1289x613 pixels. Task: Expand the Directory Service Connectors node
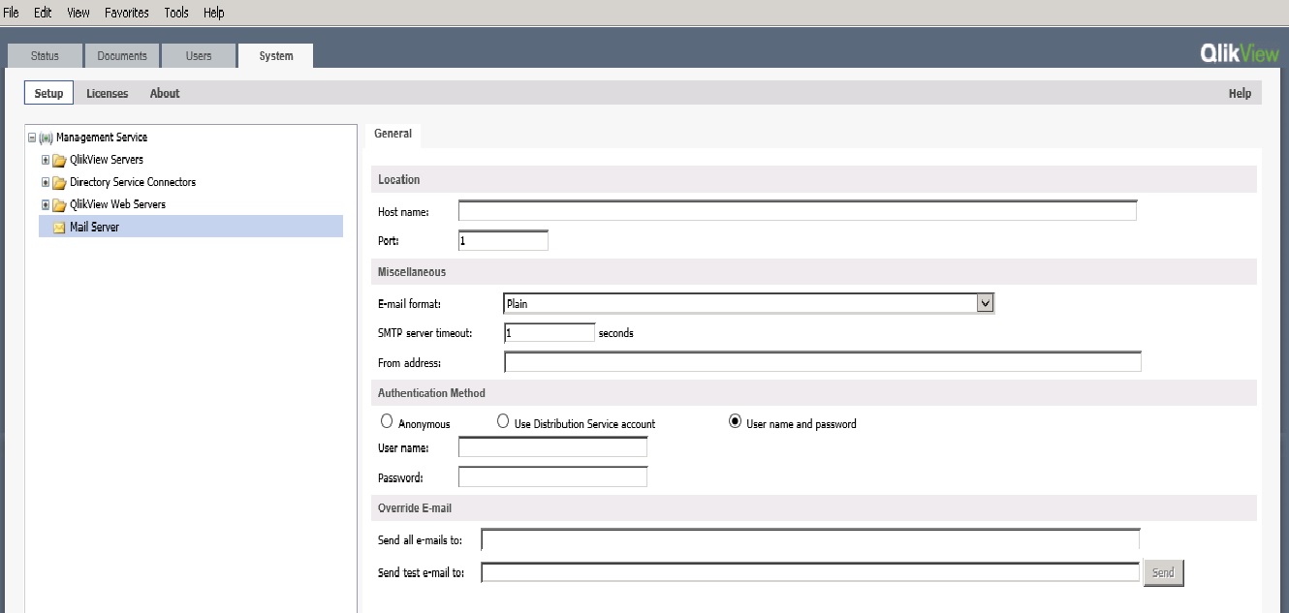[46, 182]
